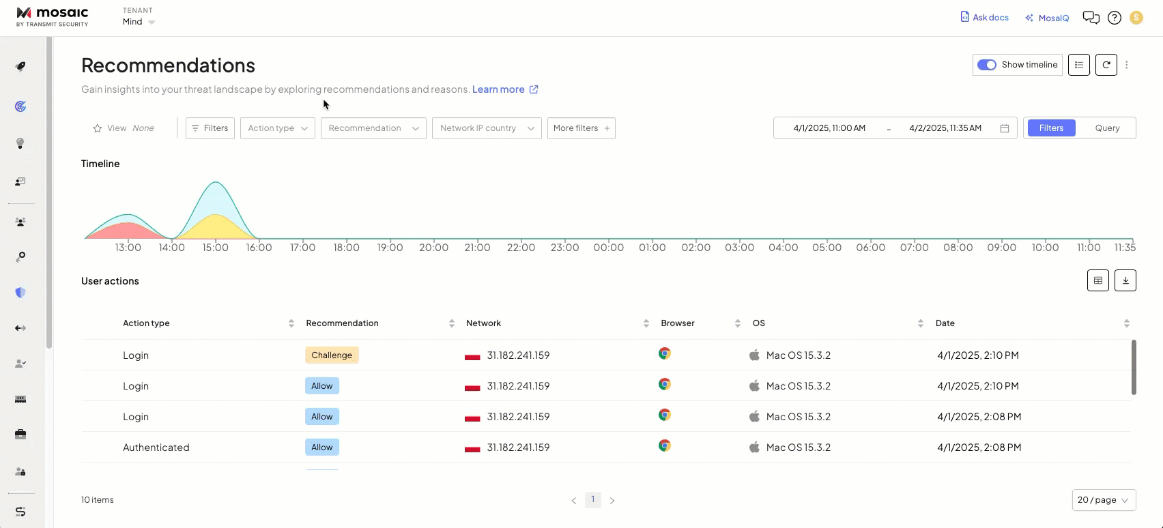Click the refresh icon button
This screenshot has width=1163, height=528.
click(x=1106, y=65)
